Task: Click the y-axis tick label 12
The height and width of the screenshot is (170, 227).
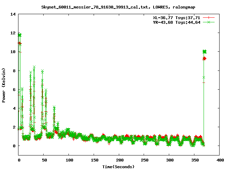Action: (x=13, y=33)
